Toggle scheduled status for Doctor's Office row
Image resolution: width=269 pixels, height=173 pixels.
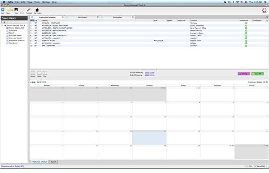pyautogui.click(x=246, y=35)
